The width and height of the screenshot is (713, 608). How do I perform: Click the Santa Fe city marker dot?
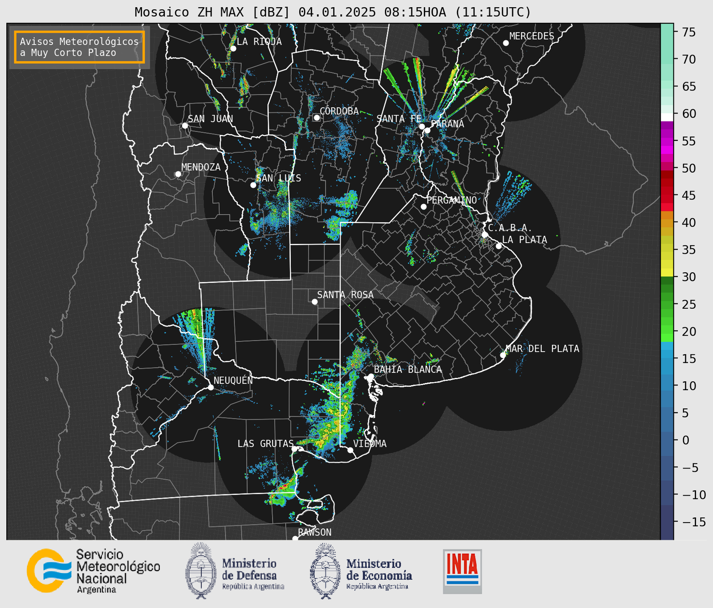point(422,126)
